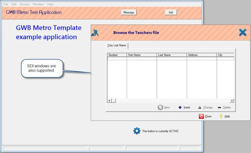
Task: Open the Window menu
Action: point(38,4)
